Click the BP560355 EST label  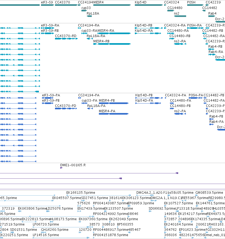tap(125, 224)
